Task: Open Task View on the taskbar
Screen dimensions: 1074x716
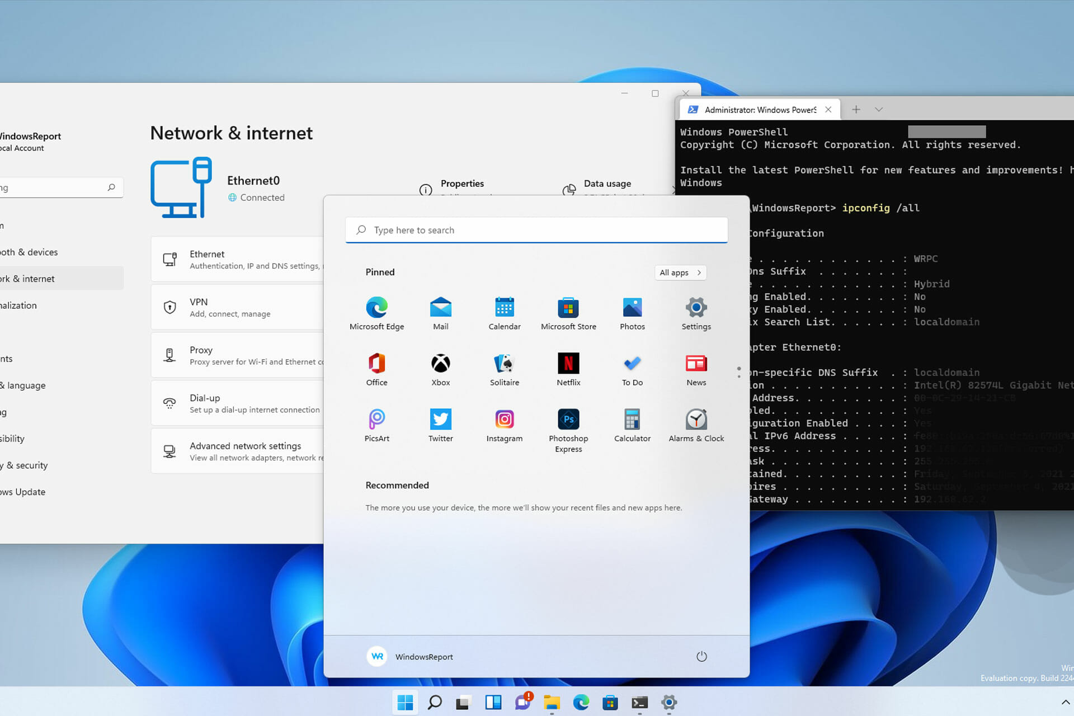Action: click(x=463, y=702)
